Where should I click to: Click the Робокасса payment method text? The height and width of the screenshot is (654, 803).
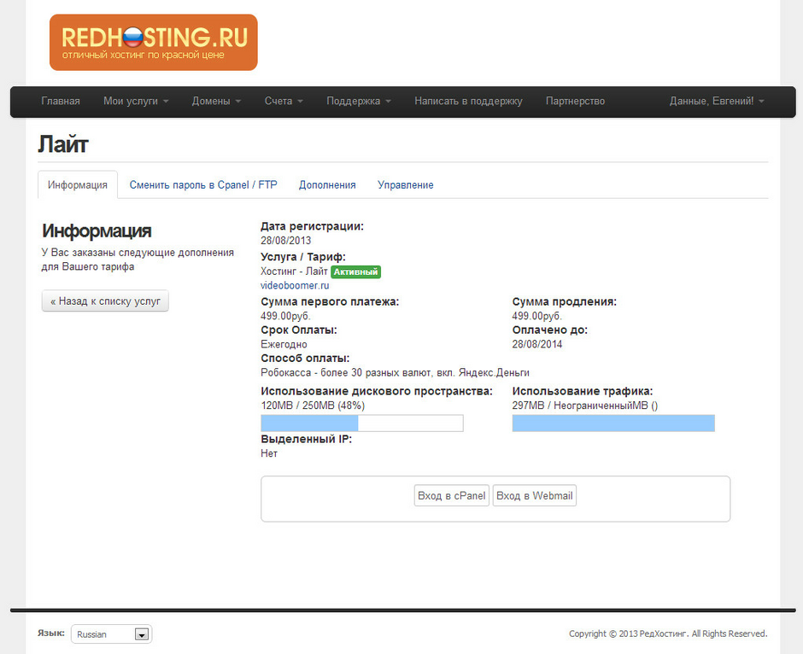pyautogui.click(x=395, y=372)
